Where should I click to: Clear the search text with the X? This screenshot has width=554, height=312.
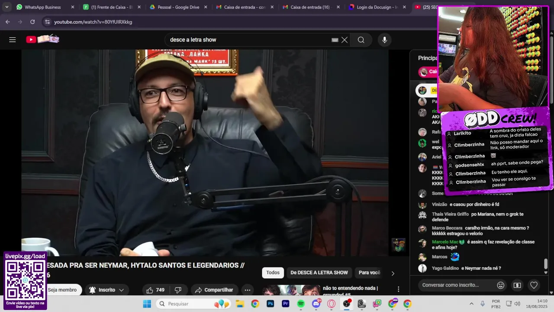coord(345,40)
